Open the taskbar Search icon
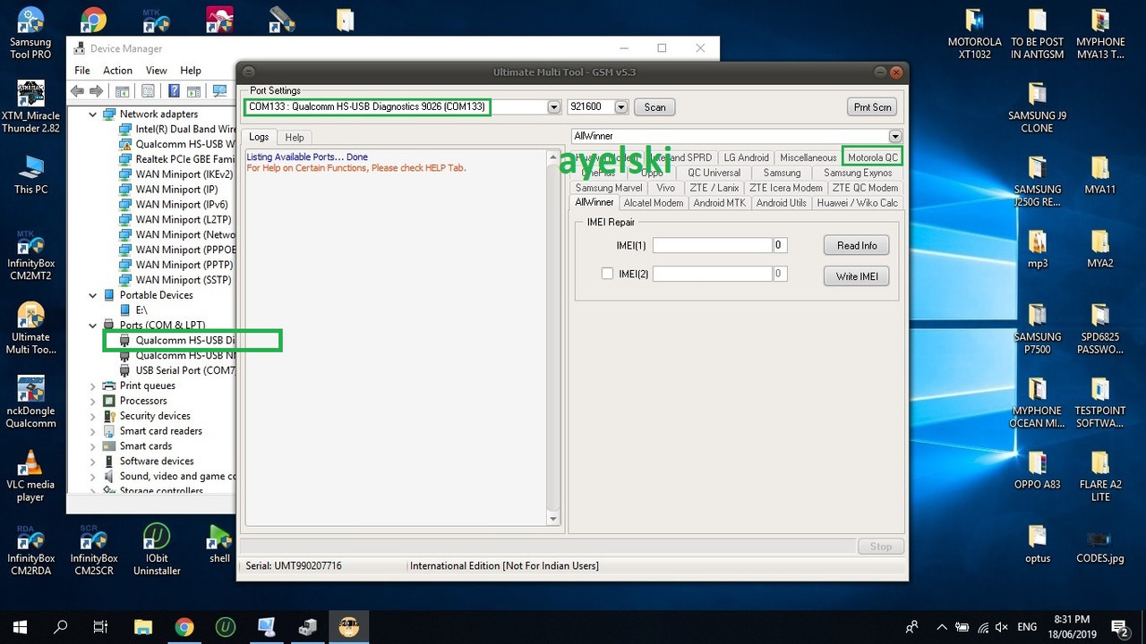The height and width of the screenshot is (644, 1146). (x=61, y=627)
